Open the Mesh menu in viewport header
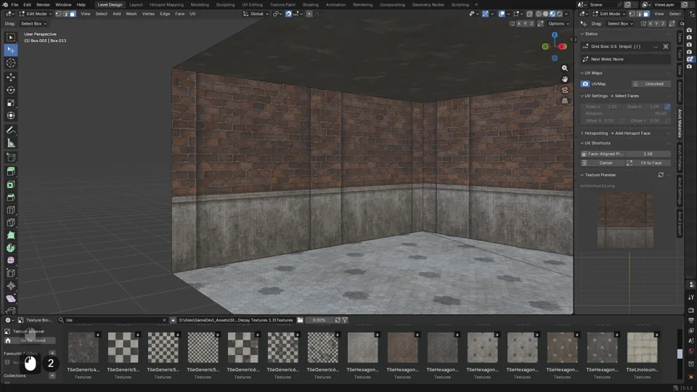This screenshot has height=392, width=697. 131,14
